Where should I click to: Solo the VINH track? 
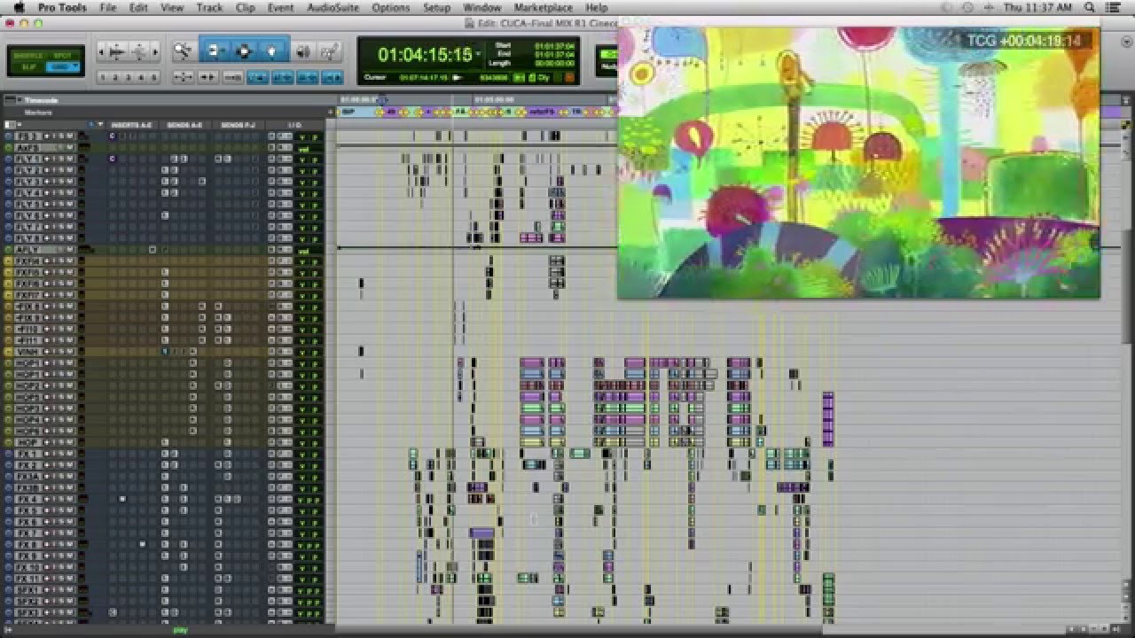61,352
